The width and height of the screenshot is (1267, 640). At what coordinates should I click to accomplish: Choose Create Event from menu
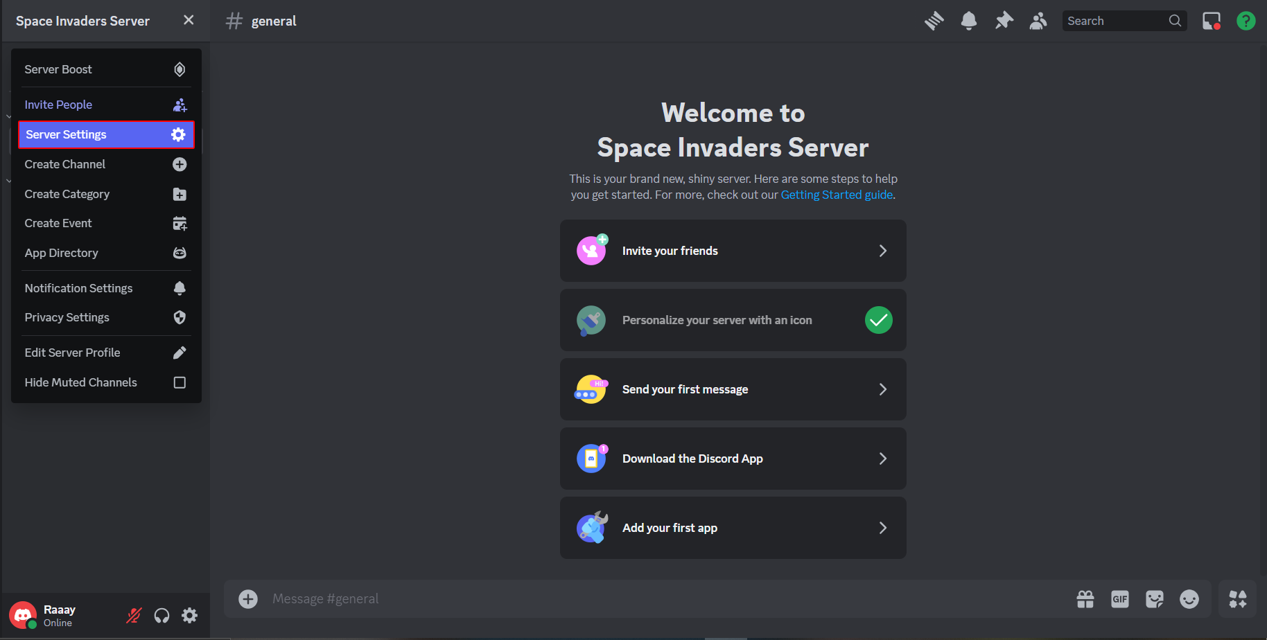click(106, 223)
